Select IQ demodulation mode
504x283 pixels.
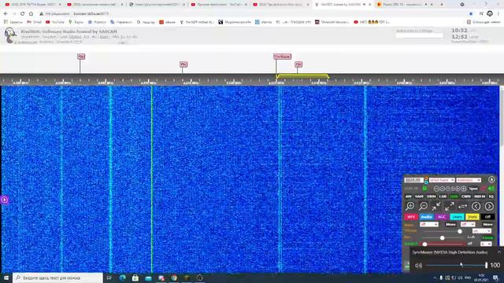tap(491, 197)
